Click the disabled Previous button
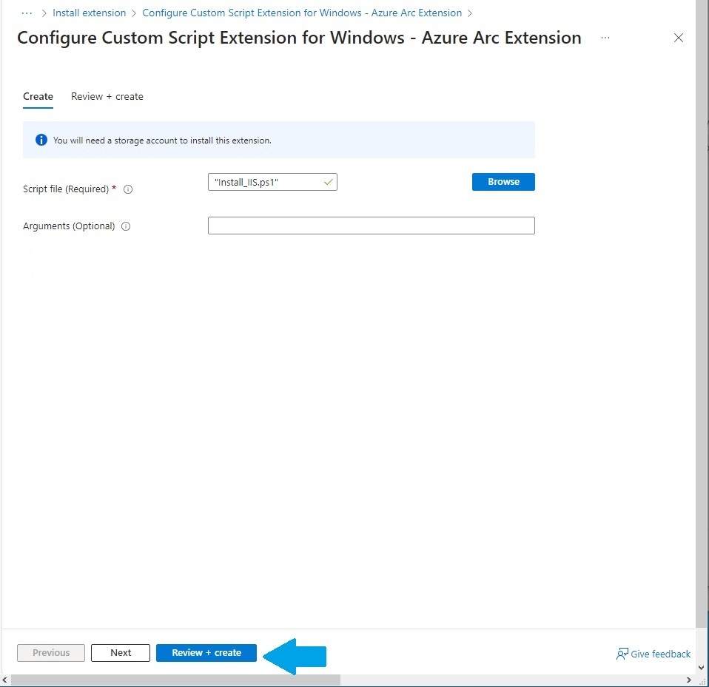Image resolution: width=709 pixels, height=687 pixels. (x=51, y=653)
